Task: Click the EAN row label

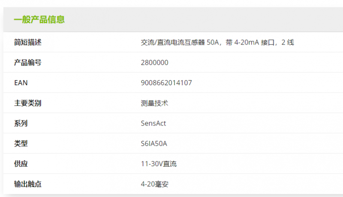Action: click(21, 83)
